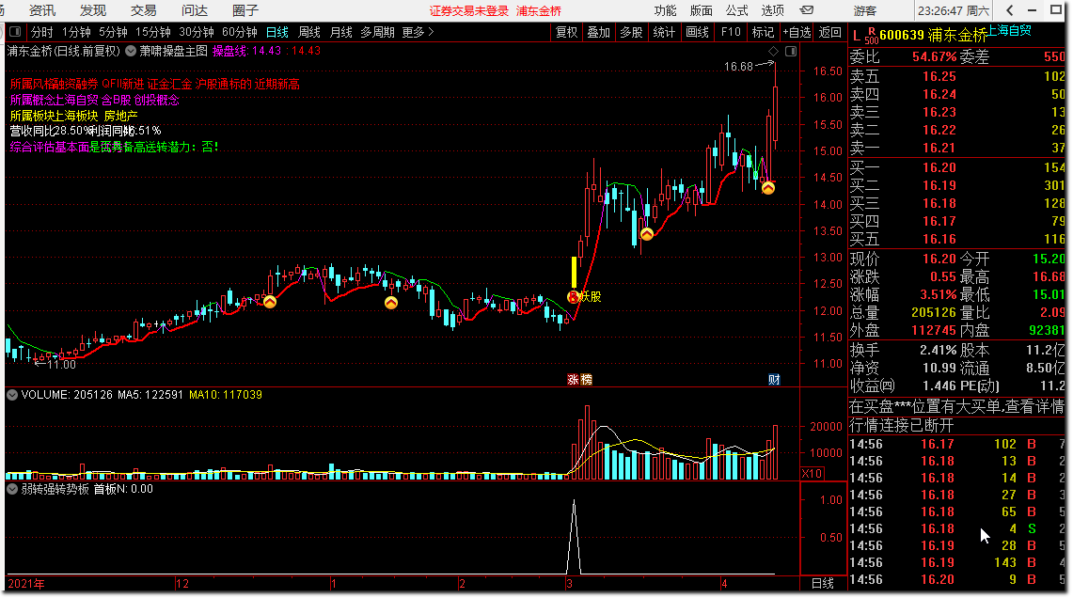Switch to the 60分钟 period tab
The width and height of the screenshot is (1073, 598).
click(240, 32)
